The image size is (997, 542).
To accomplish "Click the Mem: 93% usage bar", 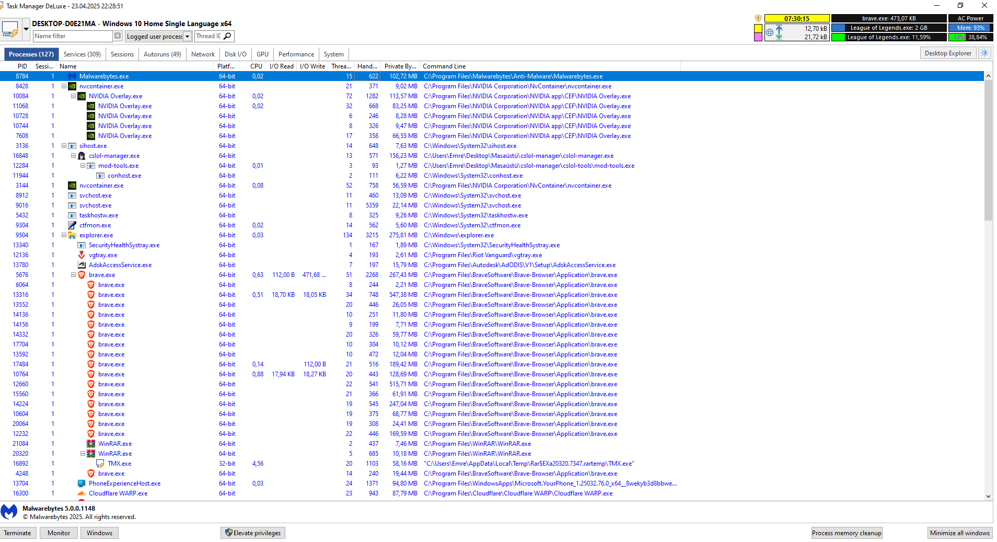I will (x=970, y=28).
